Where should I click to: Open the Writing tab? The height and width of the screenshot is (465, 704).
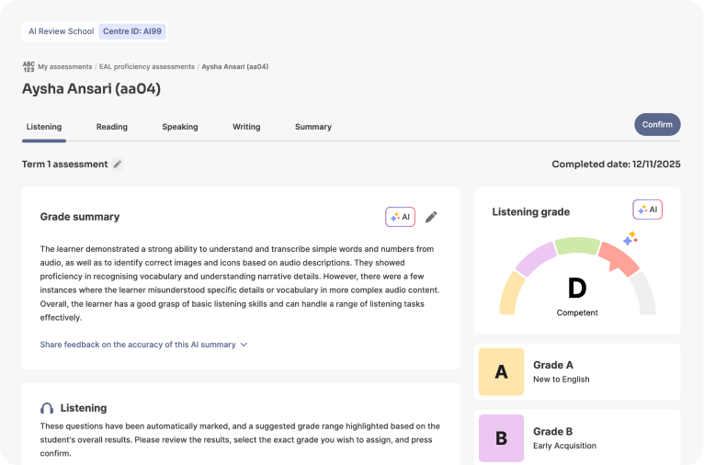coord(246,127)
